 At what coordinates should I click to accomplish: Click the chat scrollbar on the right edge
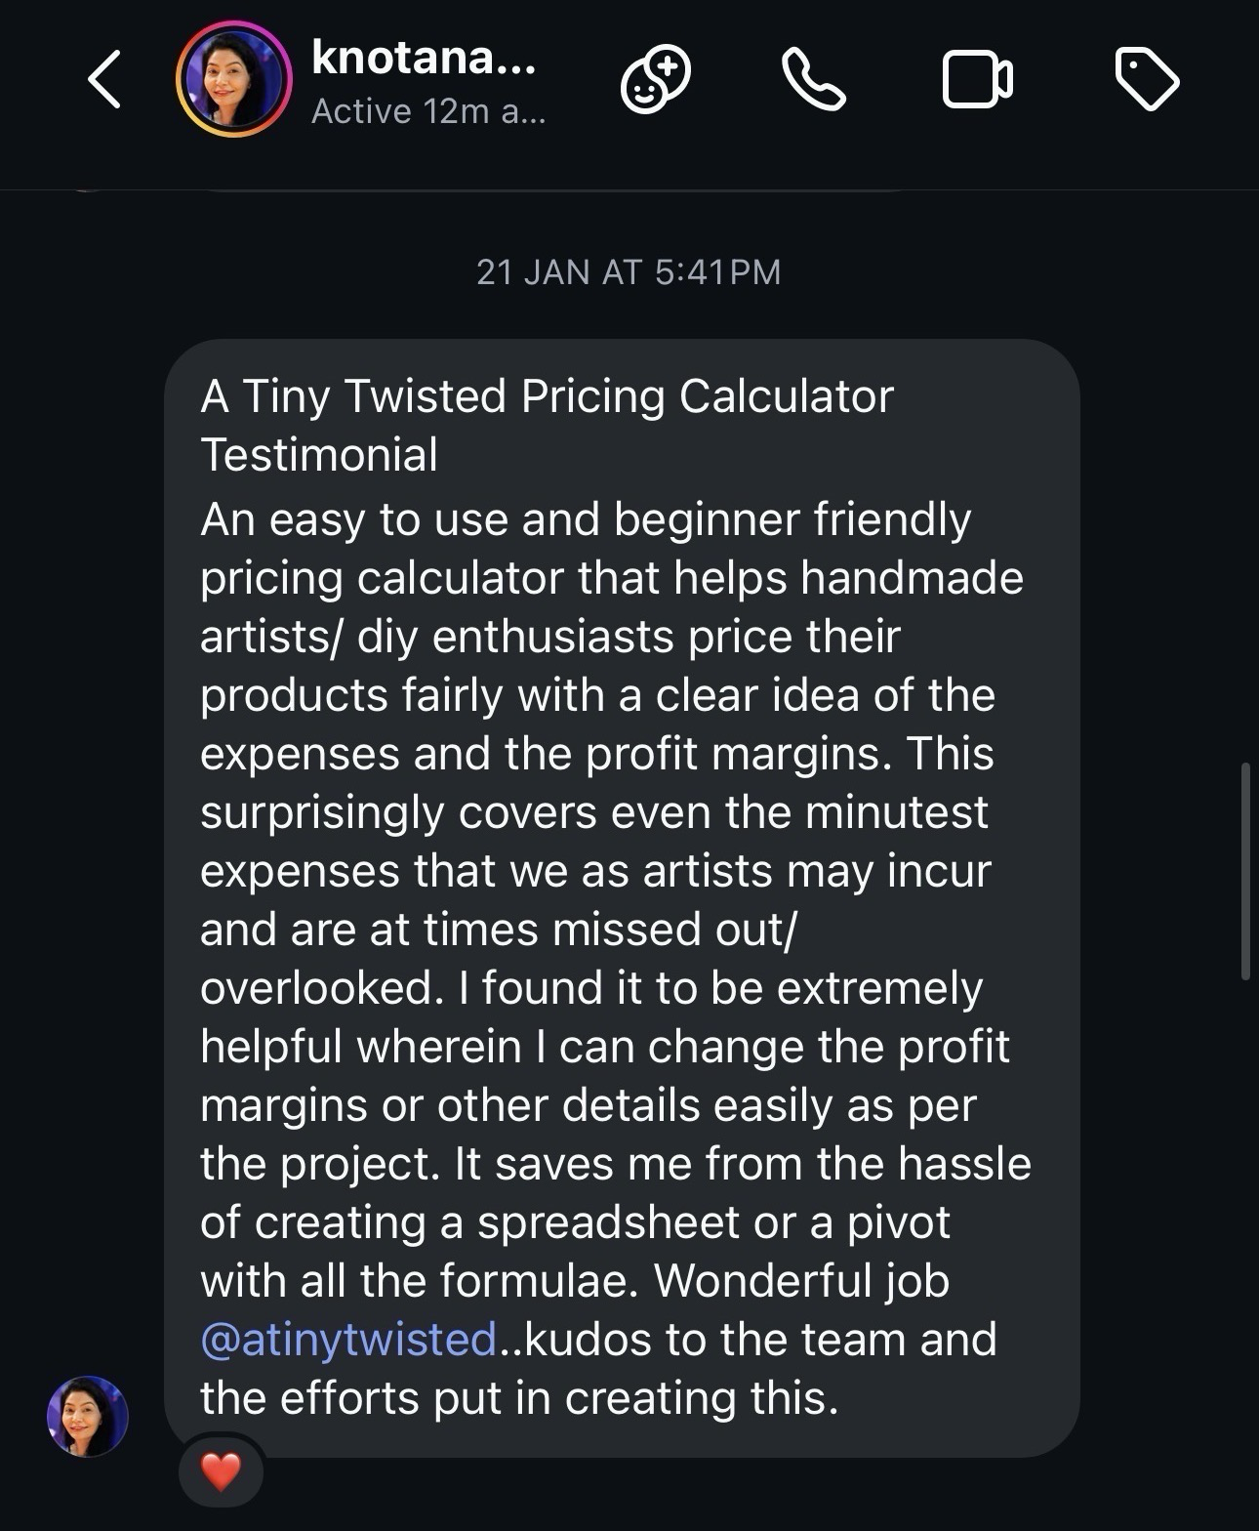(x=1245, y=870)
